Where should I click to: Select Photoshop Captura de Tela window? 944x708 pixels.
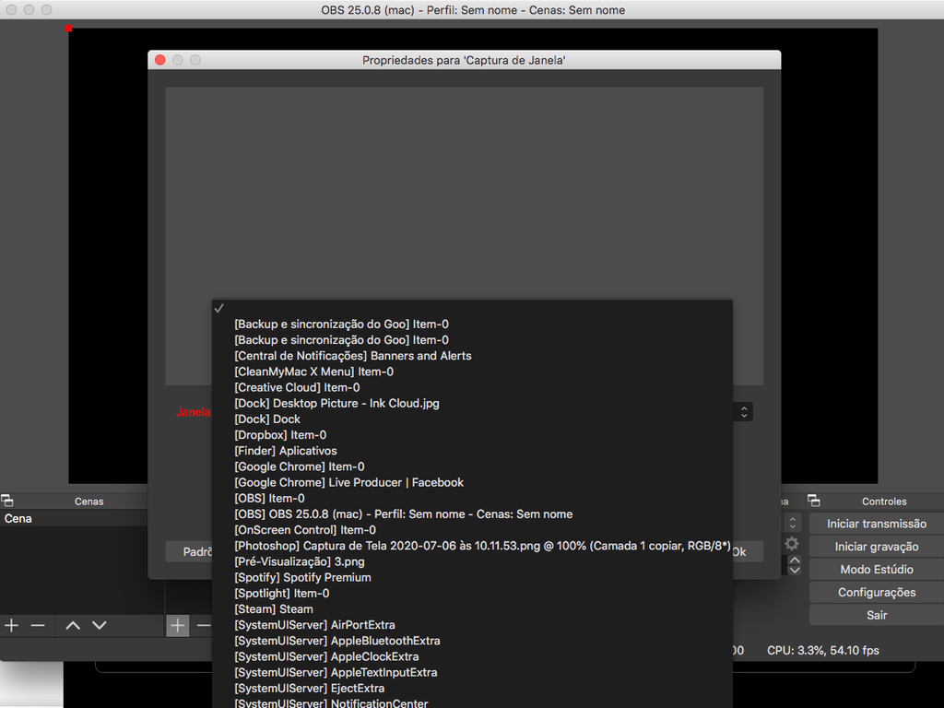(x=472, y=546)
